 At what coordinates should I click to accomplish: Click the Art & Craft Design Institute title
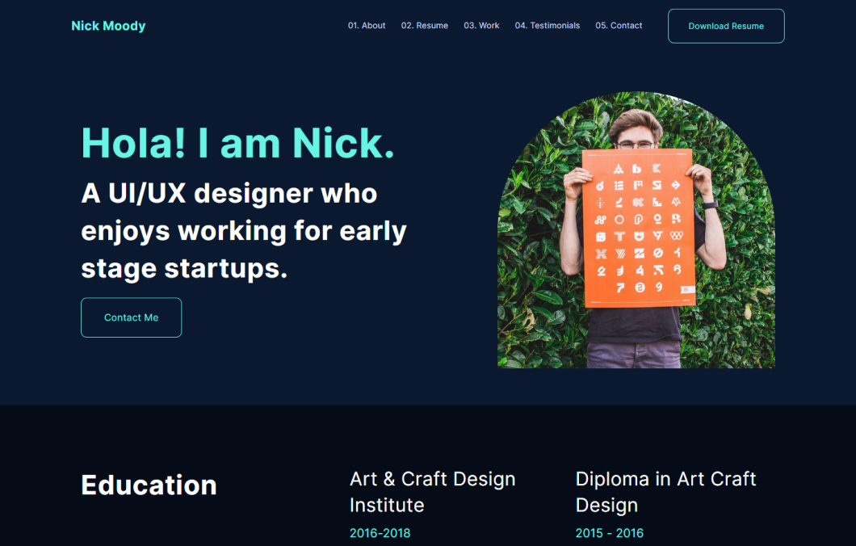[432, 492]
